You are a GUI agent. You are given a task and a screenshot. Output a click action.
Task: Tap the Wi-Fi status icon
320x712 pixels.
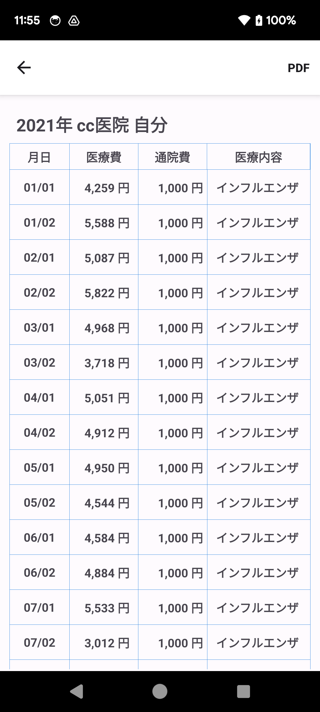pos(244,20)
